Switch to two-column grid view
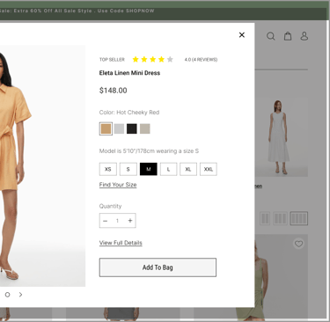Image resolution: width=330 pixels, height=322 pixels. click(x=265, y=218)
